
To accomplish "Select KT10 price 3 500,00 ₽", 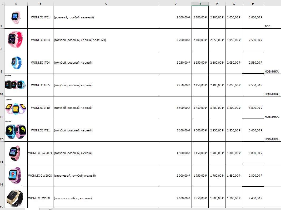I will pos(175,107).
